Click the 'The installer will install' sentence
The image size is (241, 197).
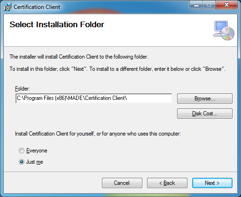79,57
